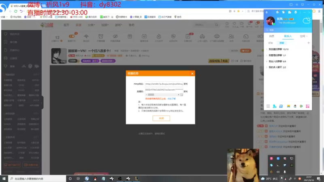Screen dimensions: 324x182
Task: Click the plus icon in QQ contacts
Action: (309, 43)
